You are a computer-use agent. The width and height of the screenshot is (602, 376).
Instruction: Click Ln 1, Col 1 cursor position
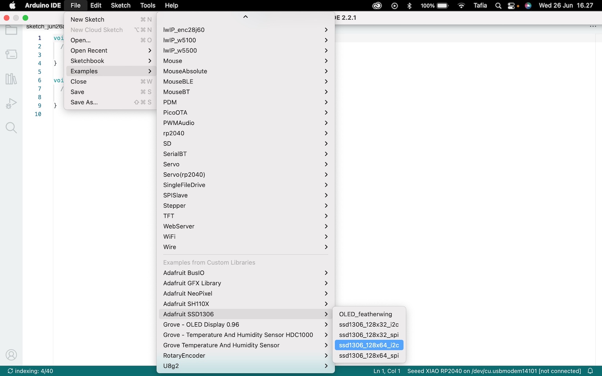(387, 371)
